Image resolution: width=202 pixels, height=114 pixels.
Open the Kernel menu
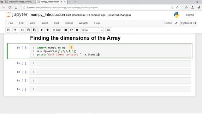[x=69, y=23]
